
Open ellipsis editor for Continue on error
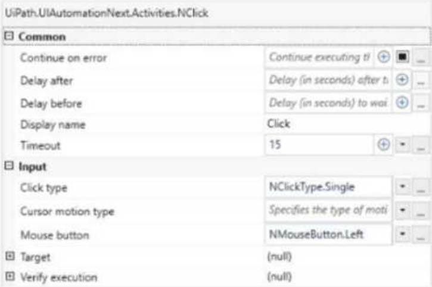tap(421, 58)
